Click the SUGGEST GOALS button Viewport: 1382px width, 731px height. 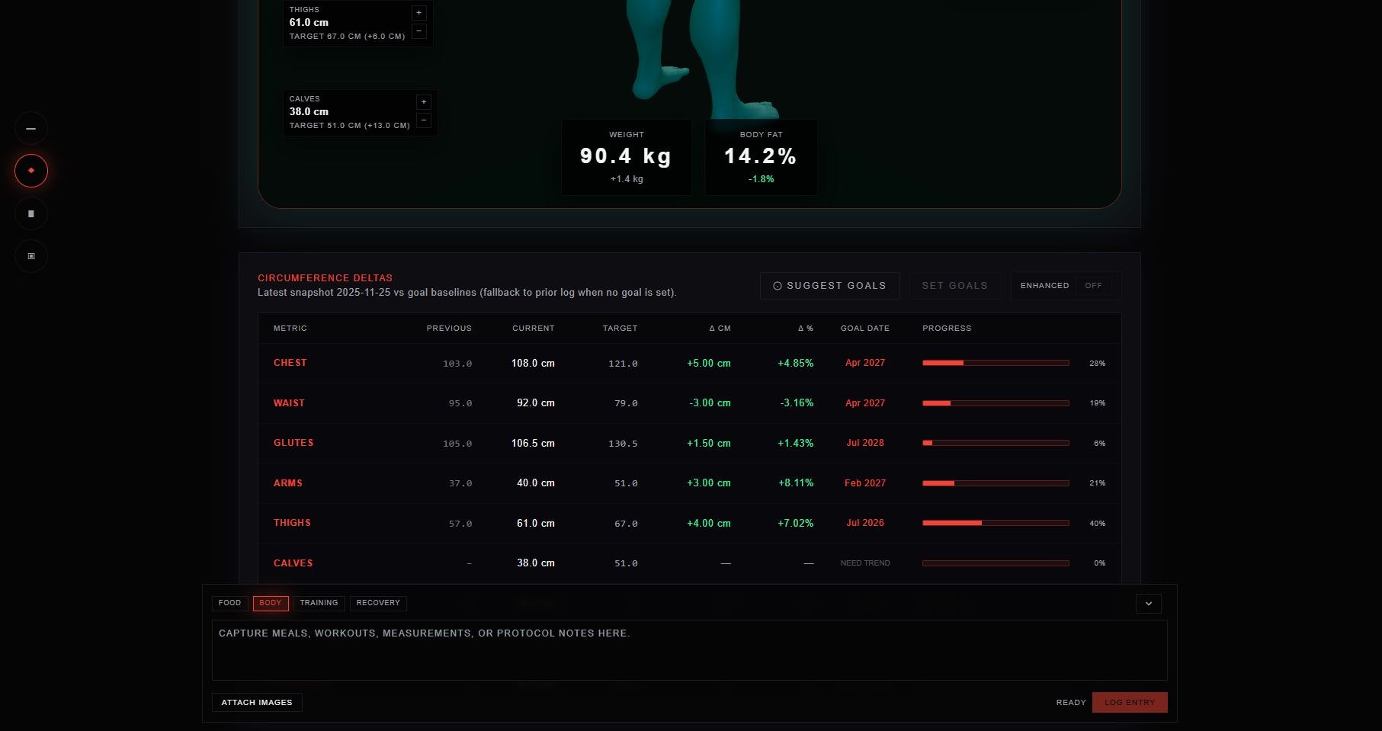coord(830,285)
